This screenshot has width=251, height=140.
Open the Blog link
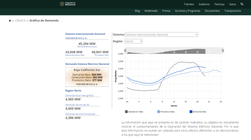pos(137,11)
